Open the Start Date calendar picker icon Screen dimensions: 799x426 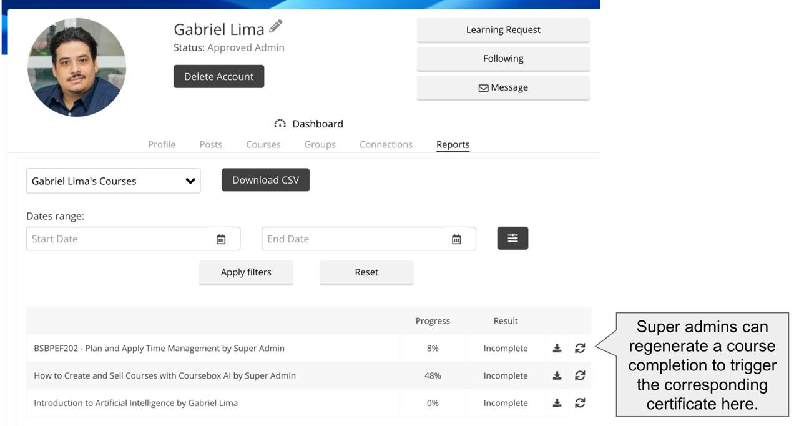click(221, 239)
